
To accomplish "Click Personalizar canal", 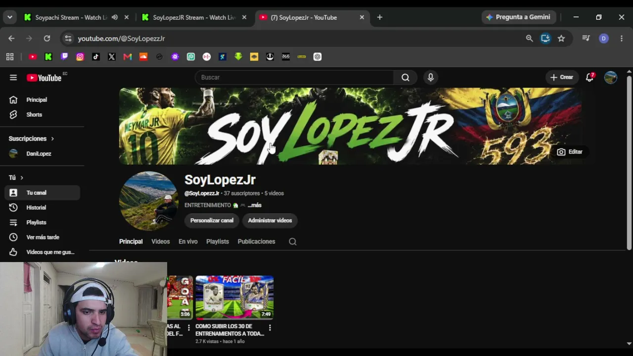I will click(x=212, y=221).
